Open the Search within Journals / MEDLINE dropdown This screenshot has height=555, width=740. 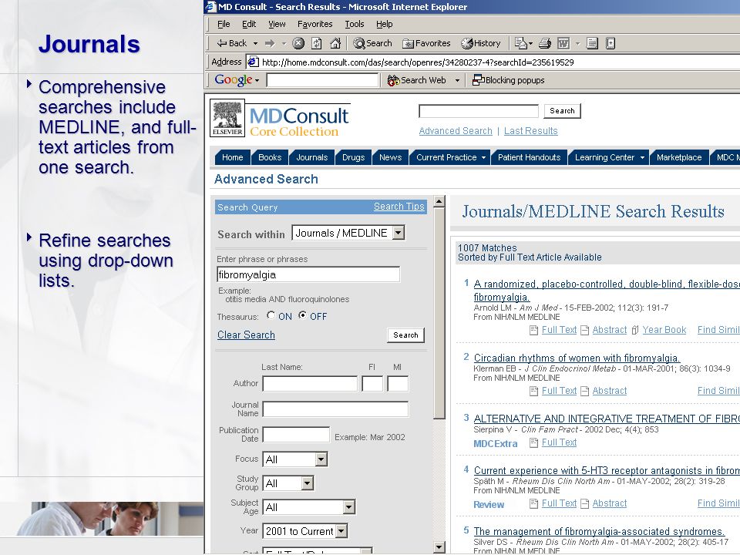pos(399,233)
